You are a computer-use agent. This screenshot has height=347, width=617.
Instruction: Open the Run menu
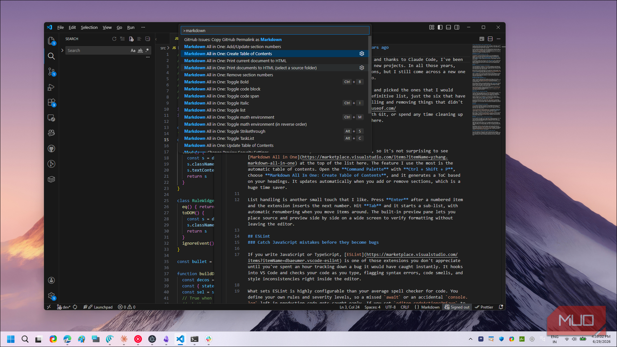[x=131, y=27]
